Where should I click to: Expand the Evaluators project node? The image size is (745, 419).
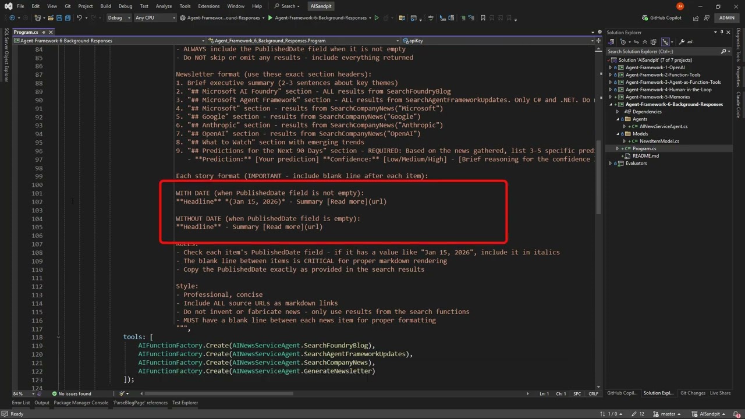pyautogui.click(x=611, y=164)
